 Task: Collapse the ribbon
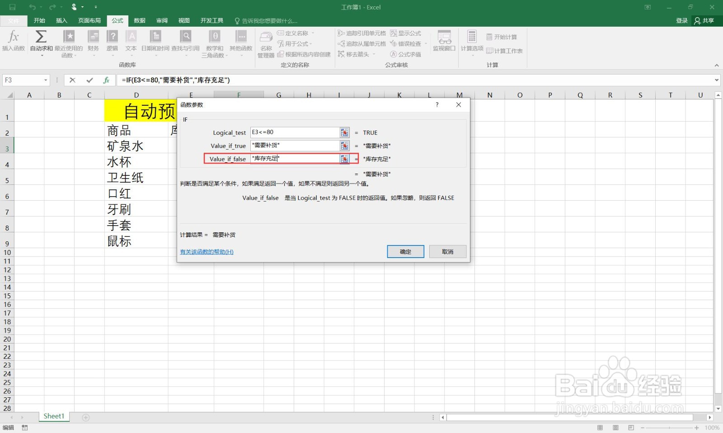[x=716, y=65]
